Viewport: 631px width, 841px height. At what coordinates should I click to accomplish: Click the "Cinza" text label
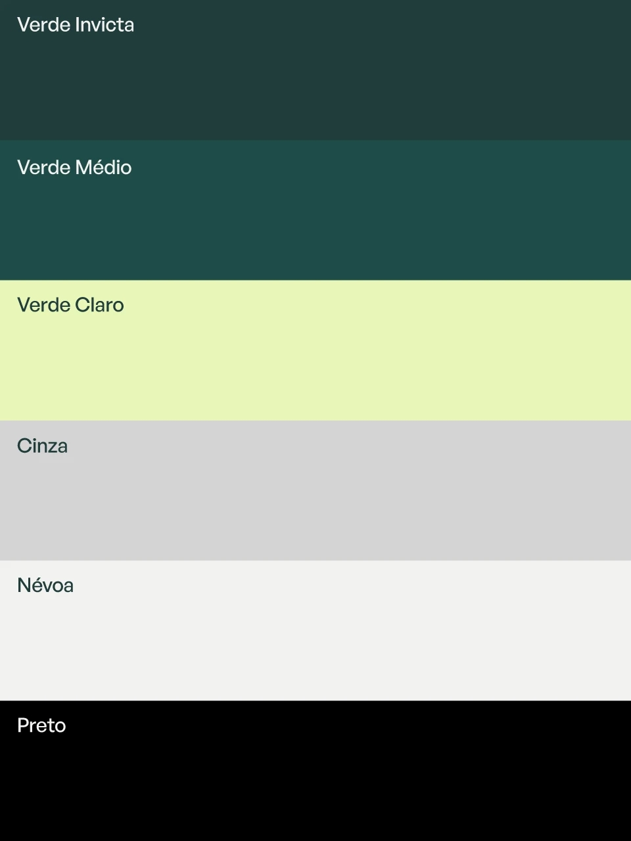(42, 446)
